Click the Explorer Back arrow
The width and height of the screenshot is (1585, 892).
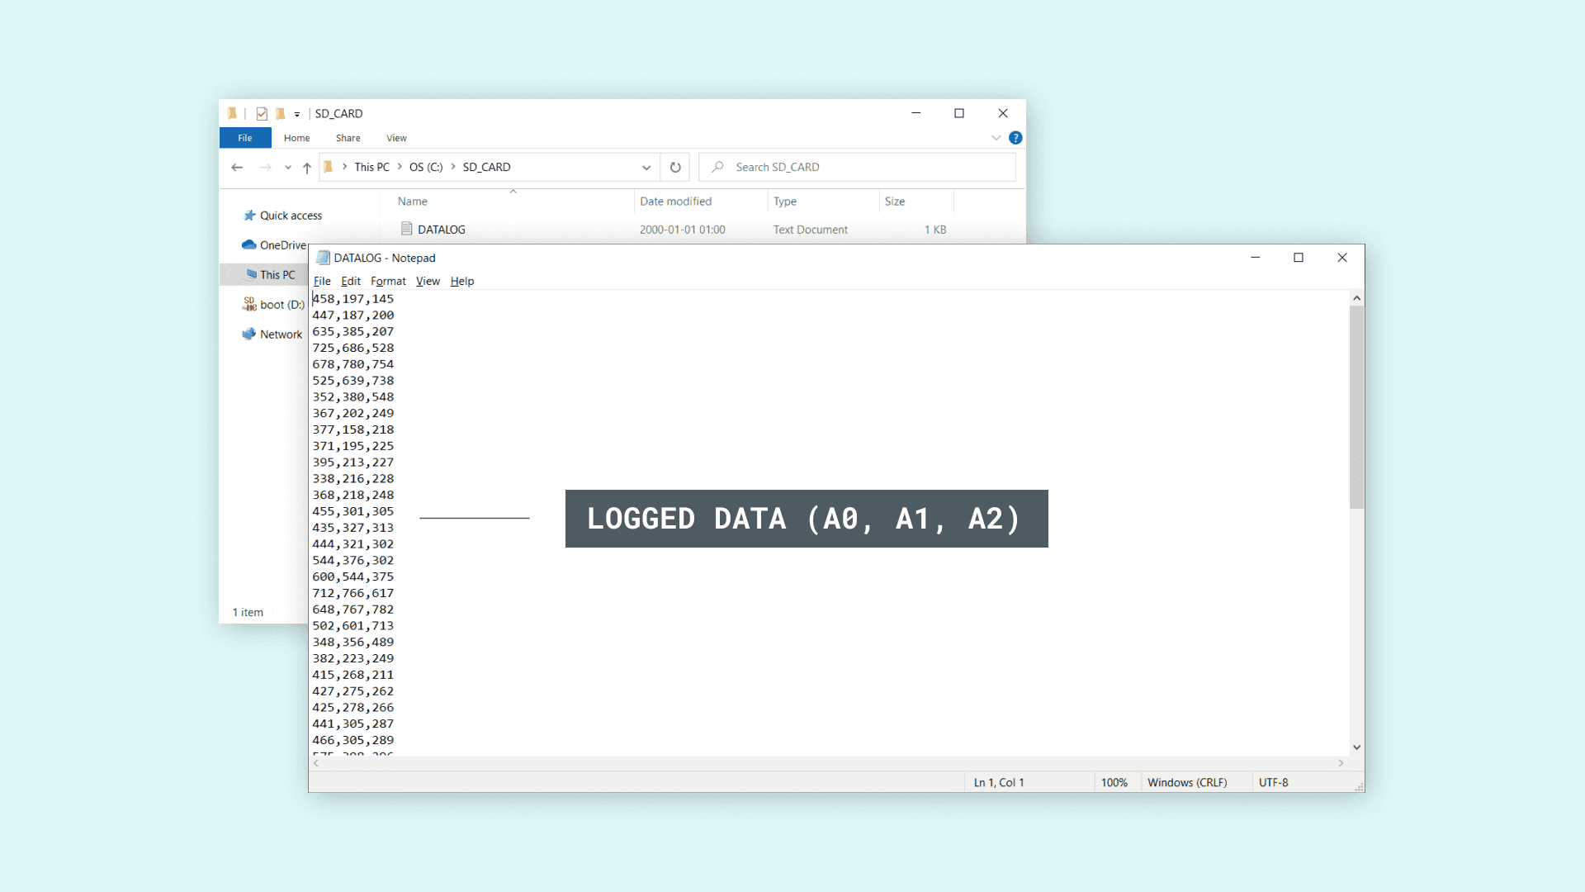coord(237,168)
